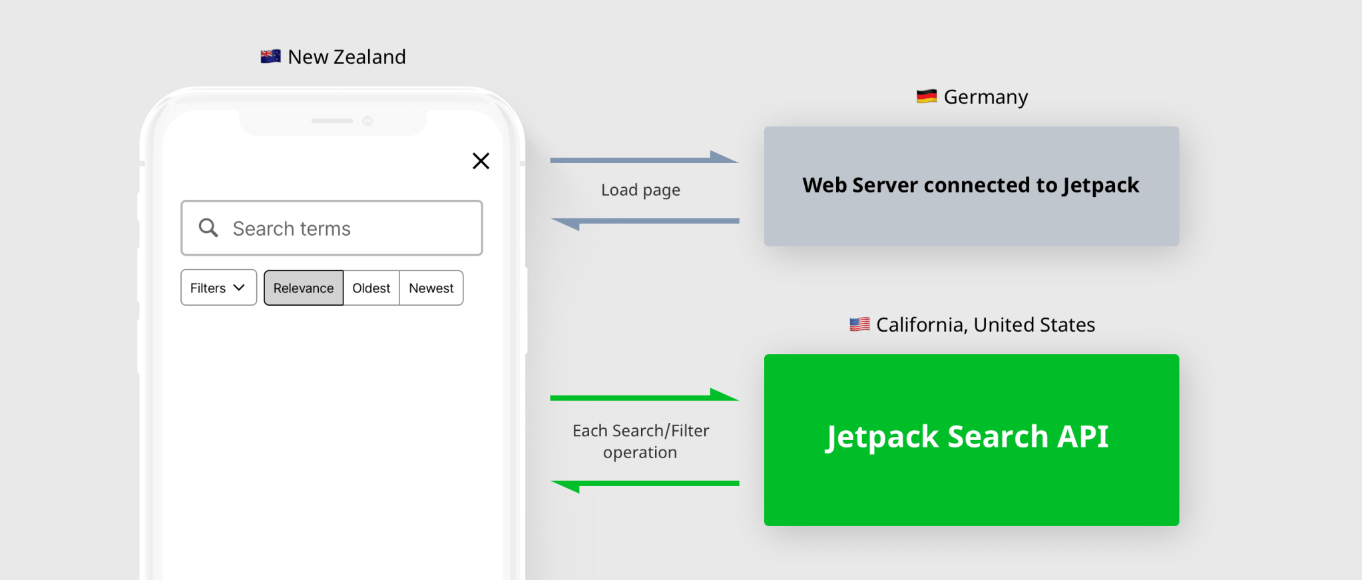
Task: Click the New Zealand flag icon
Action: 270,57
